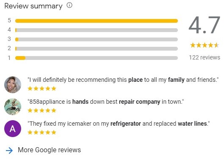Open the 122 reviews link
The width and height of the screenshot is (224, 159).
coord(205,57)
